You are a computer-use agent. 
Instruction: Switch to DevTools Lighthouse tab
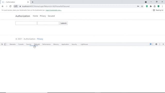click(84, 44)
